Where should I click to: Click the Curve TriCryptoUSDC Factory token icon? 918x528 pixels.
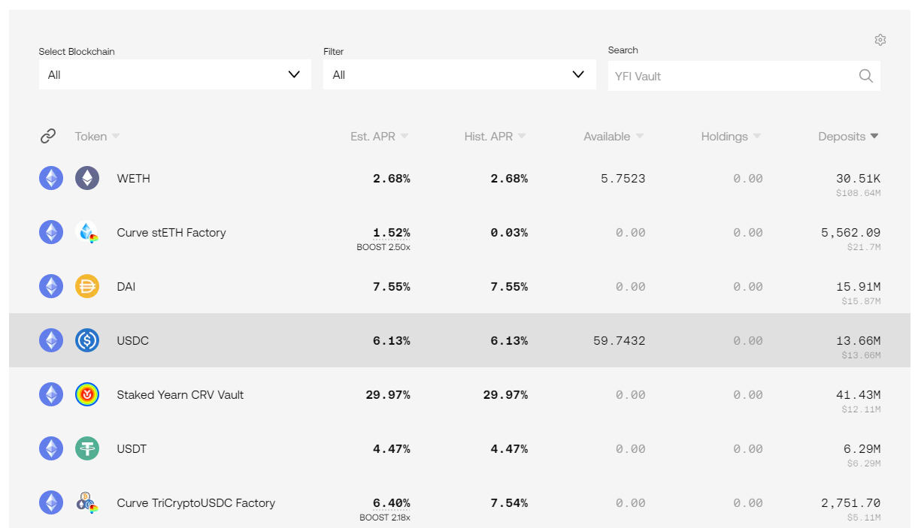tap(87, 502)
